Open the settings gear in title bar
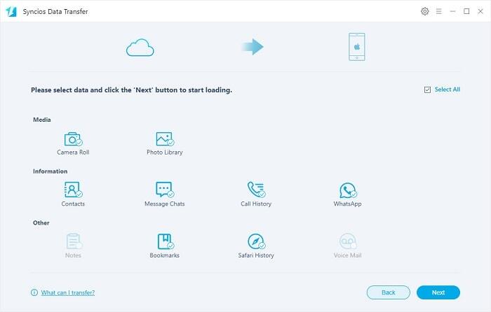This screenshot has height=312, width=491. point(424,11)
